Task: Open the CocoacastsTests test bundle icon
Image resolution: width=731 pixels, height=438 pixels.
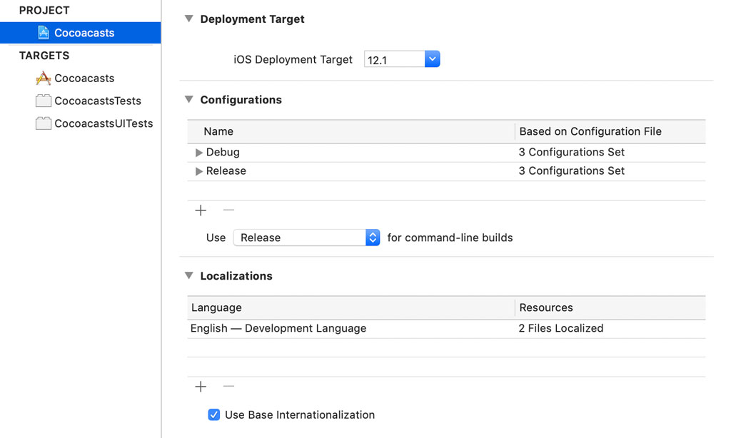Action: coord(43,101)
